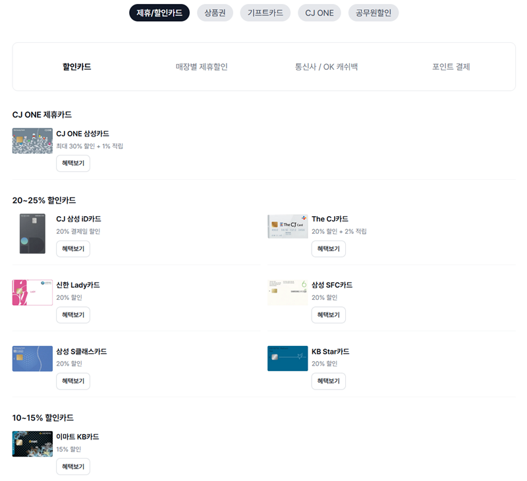Switch to 매장별 제휴할인 sub-tab
Image resolution: width=527 pixels, height=481 pixels.
tap(202, 67)
